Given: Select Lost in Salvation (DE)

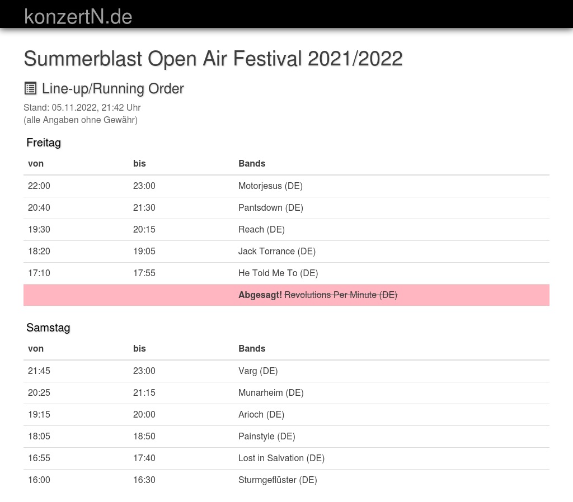Looking at the screenshot, I should tap(281, 458).
